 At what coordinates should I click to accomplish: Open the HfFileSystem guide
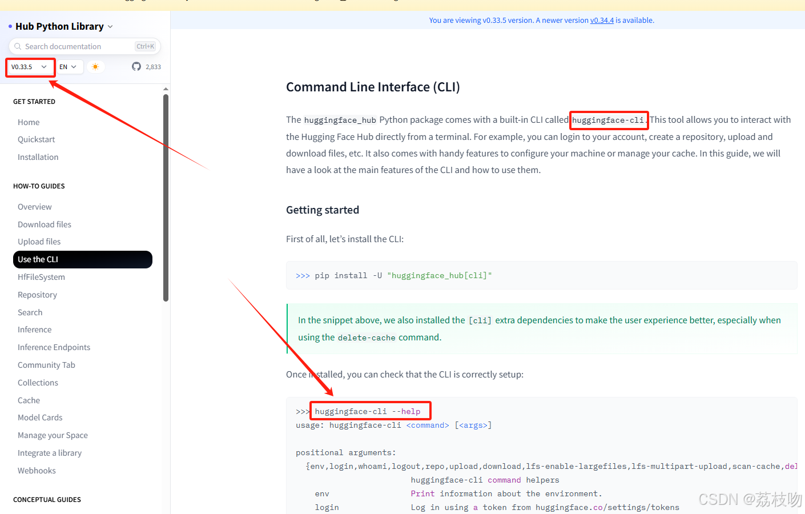tap(42, 277)
